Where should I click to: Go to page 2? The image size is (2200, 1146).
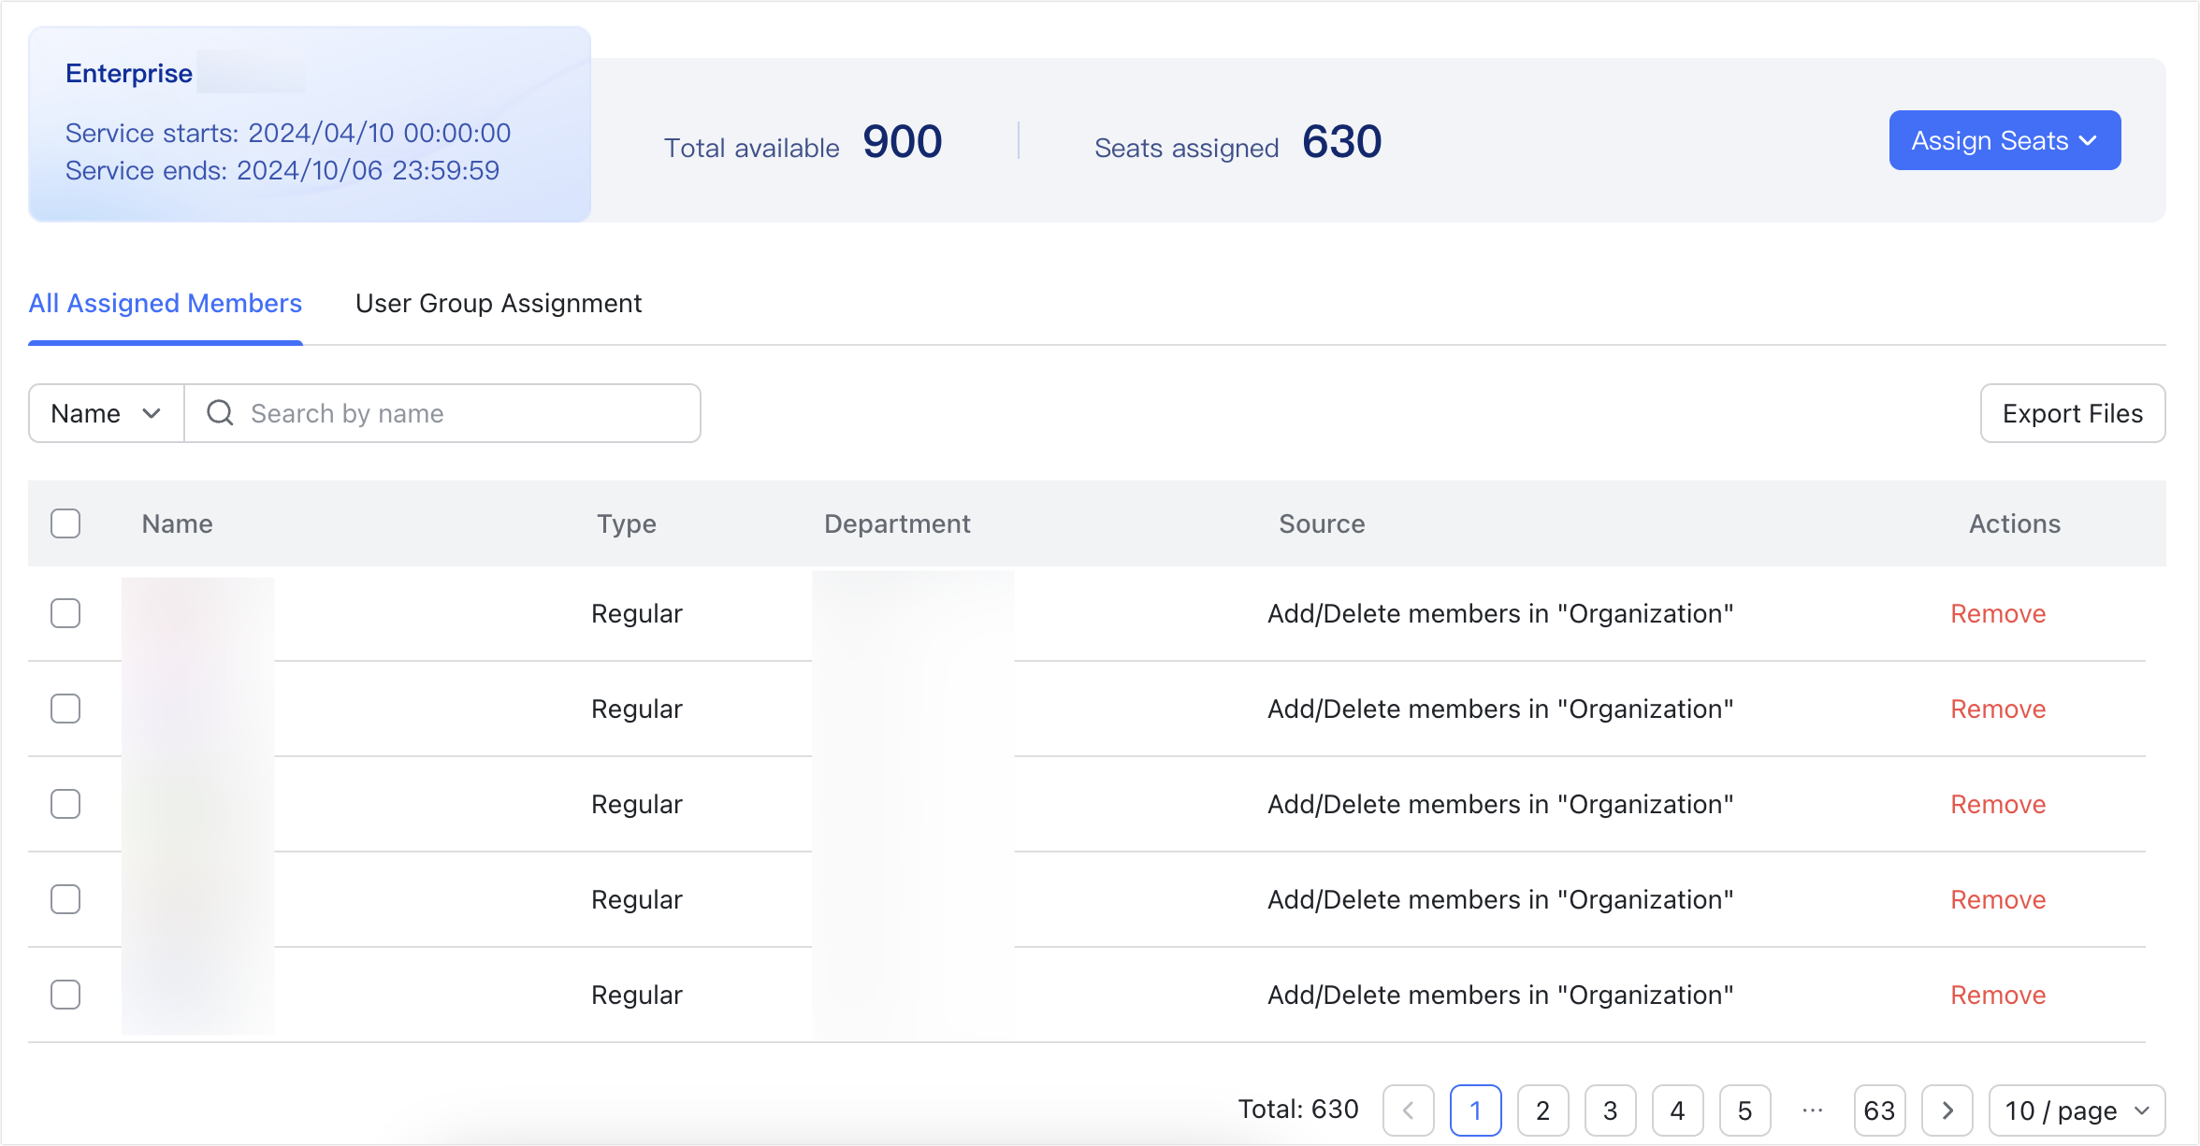1542,1110
